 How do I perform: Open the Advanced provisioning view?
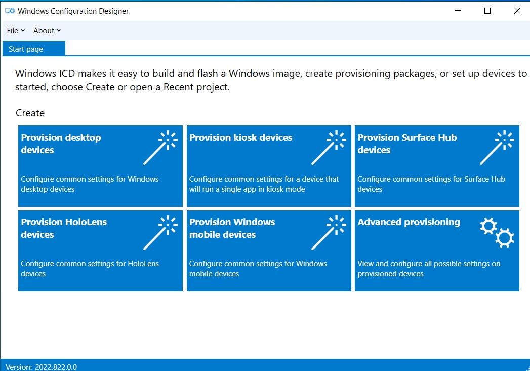coord(437,250)
